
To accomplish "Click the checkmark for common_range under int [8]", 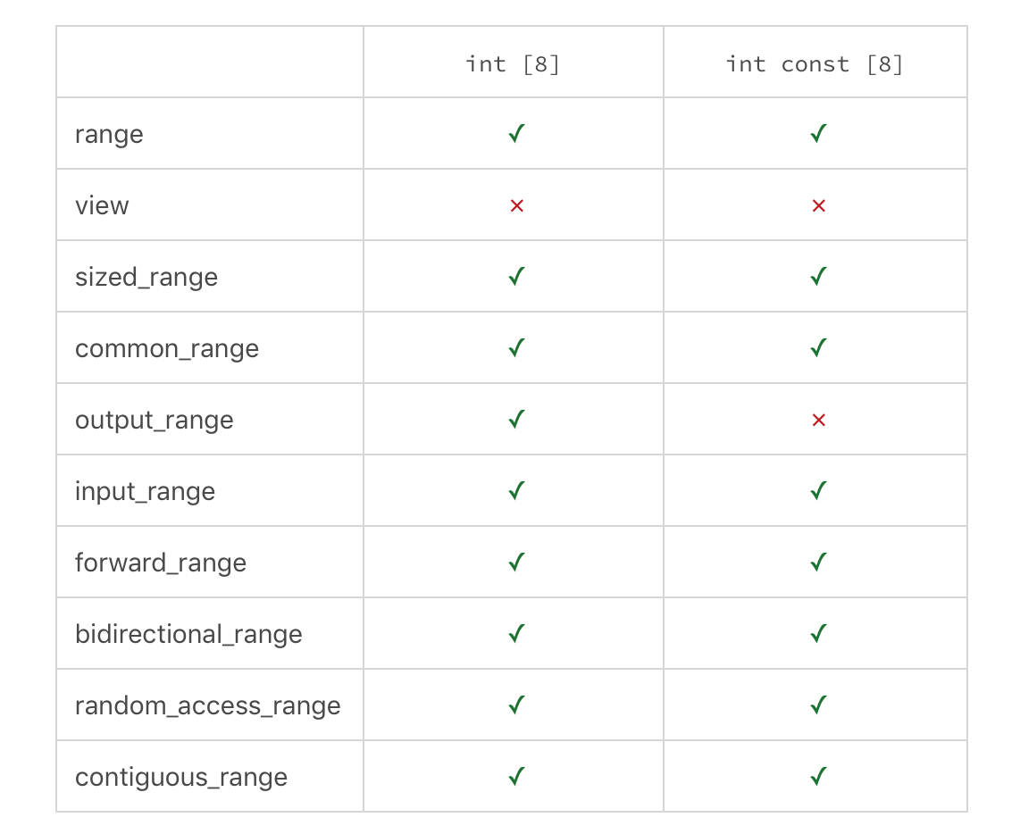I will [516, 347].
